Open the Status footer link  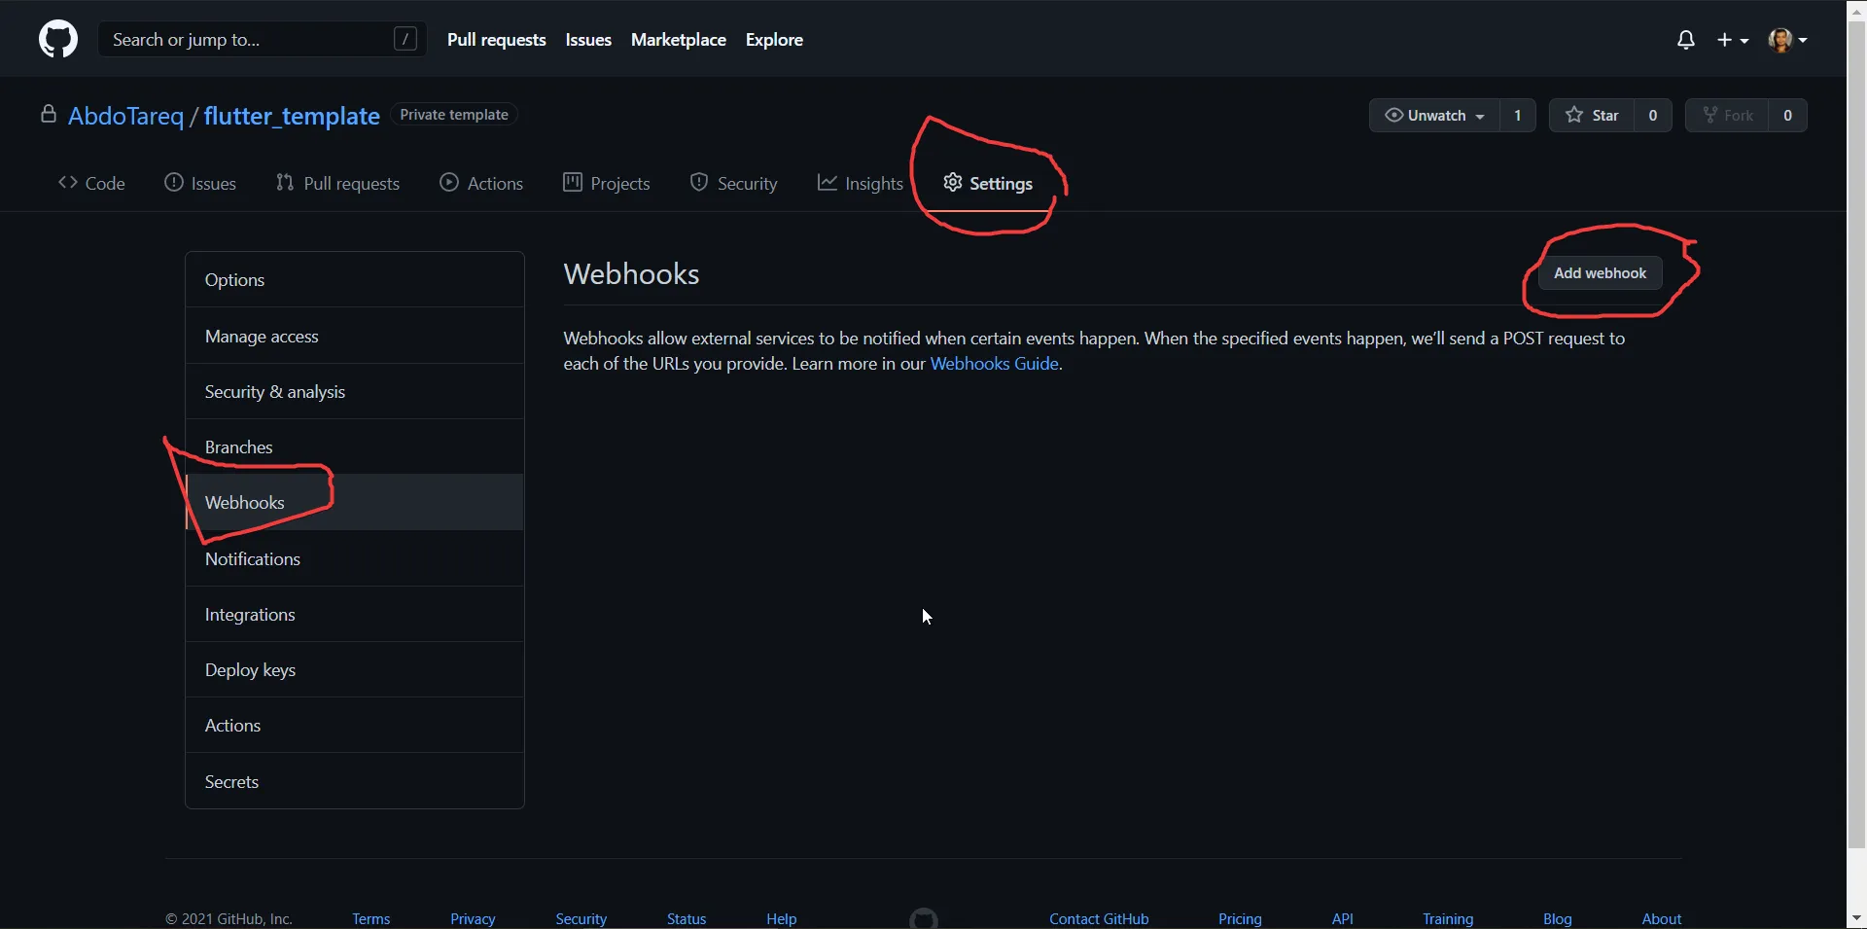click(687, 918)
